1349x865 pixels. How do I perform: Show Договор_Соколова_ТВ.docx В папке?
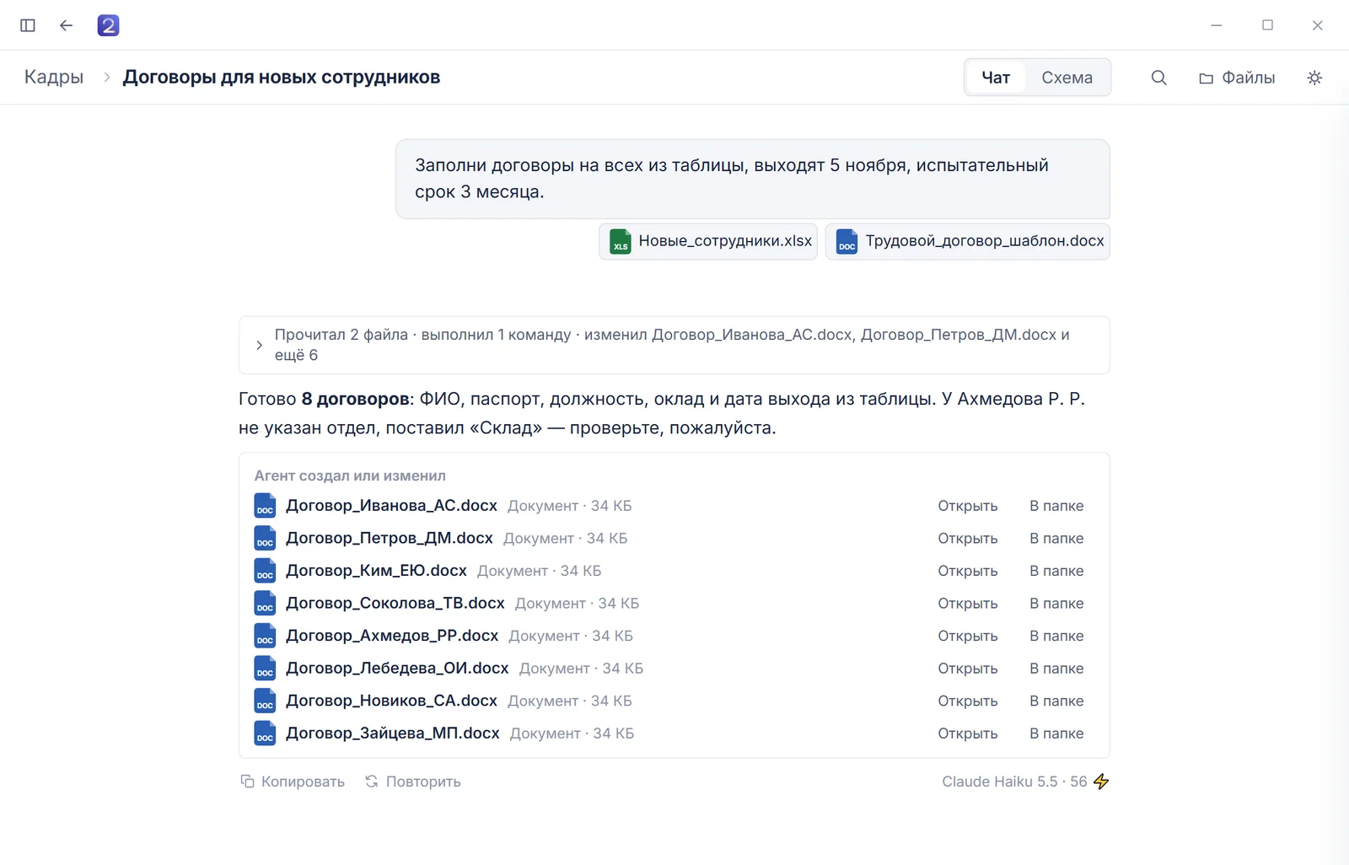(1056, 603)
